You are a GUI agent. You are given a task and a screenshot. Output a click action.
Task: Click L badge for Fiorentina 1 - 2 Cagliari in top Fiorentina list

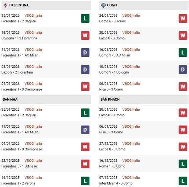tap(85, 18)
